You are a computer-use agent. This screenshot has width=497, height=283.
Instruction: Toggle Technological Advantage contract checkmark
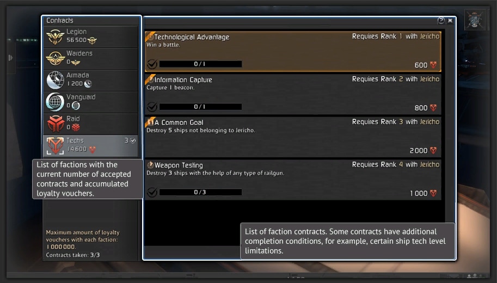pos(152,64)
